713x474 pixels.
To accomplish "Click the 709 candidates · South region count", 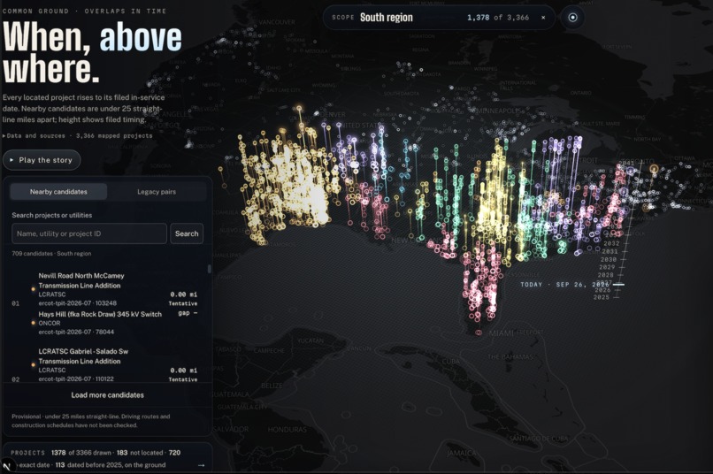I will (51, 254).
